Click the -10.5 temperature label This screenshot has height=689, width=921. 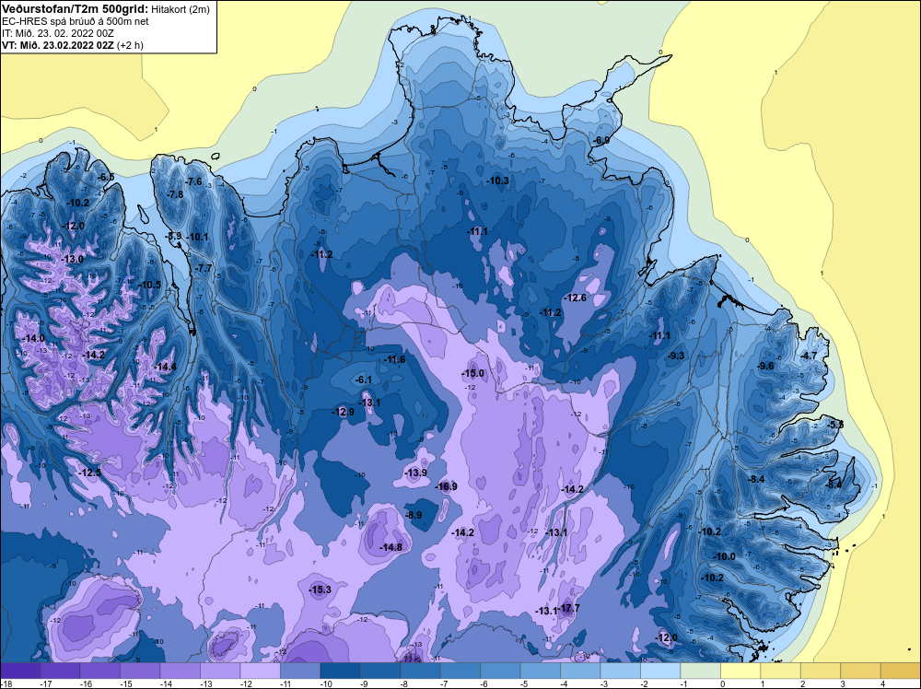[150, 285]
